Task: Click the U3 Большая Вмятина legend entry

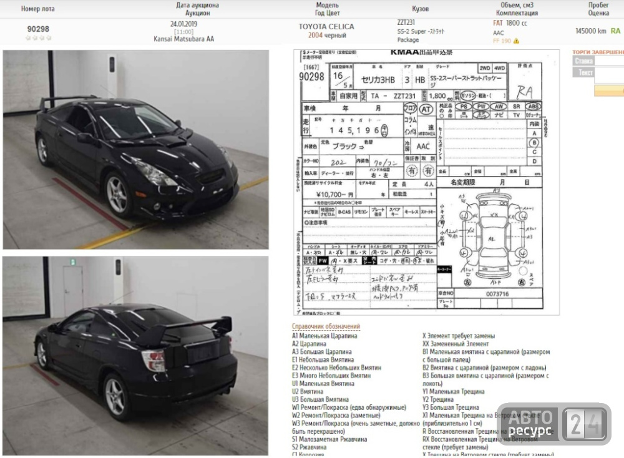Action: pyautogui.click(x=320, y=399)
